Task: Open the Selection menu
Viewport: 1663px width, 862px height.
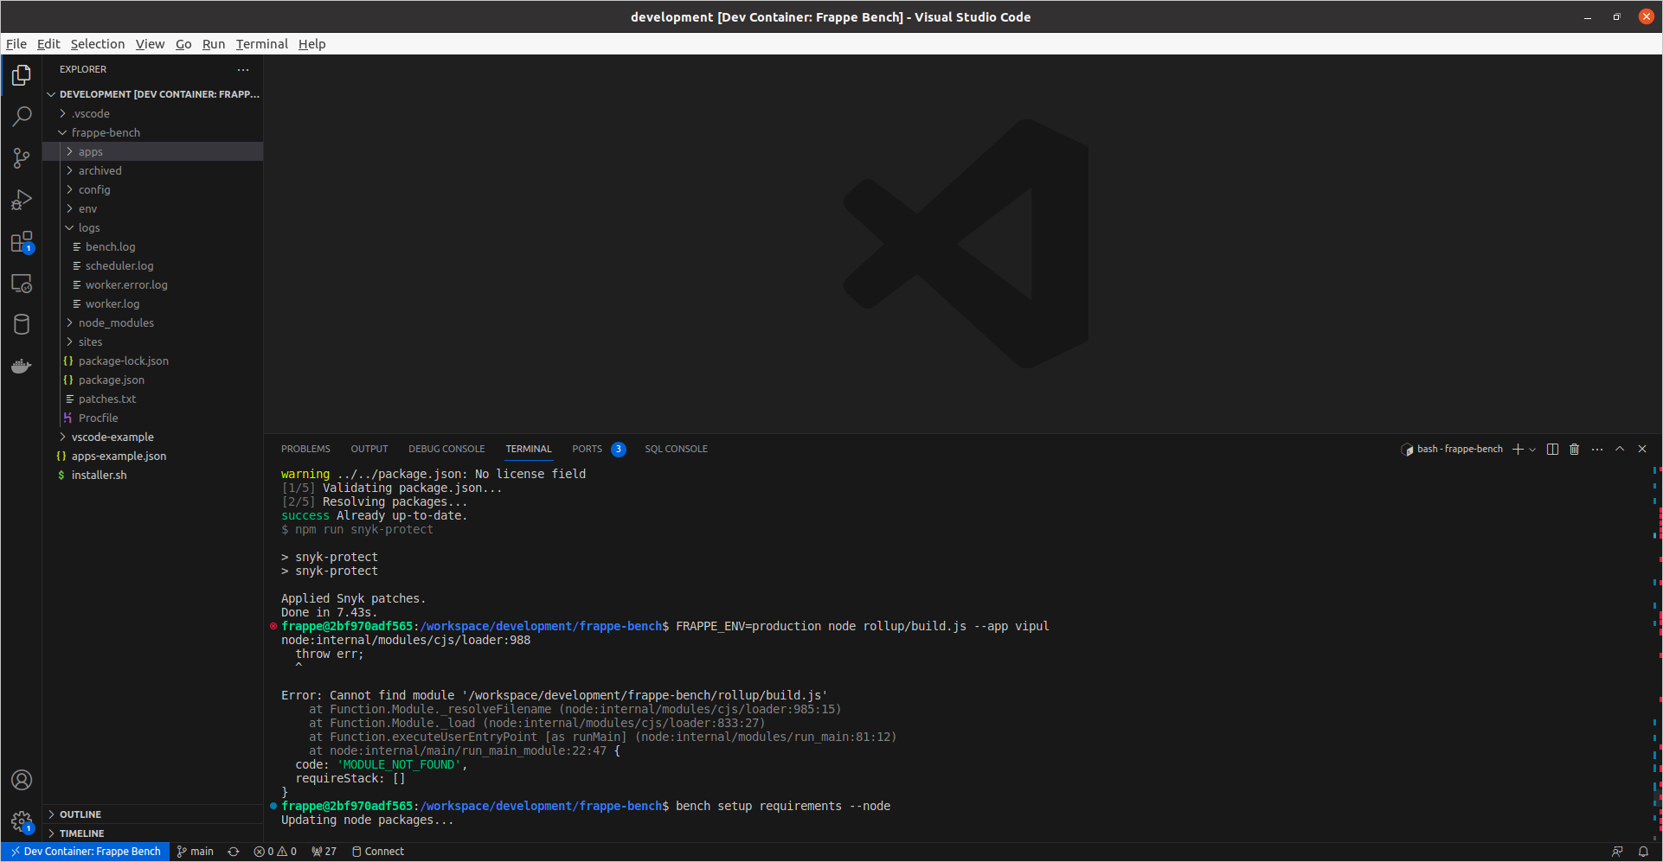Action: pos(98,44)
